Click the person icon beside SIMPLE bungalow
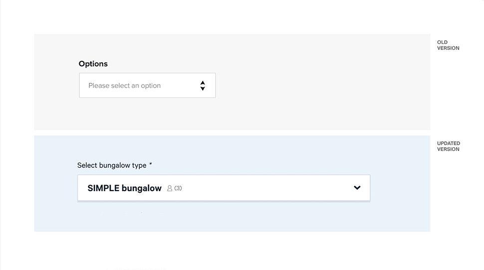 tap(170, 189)
